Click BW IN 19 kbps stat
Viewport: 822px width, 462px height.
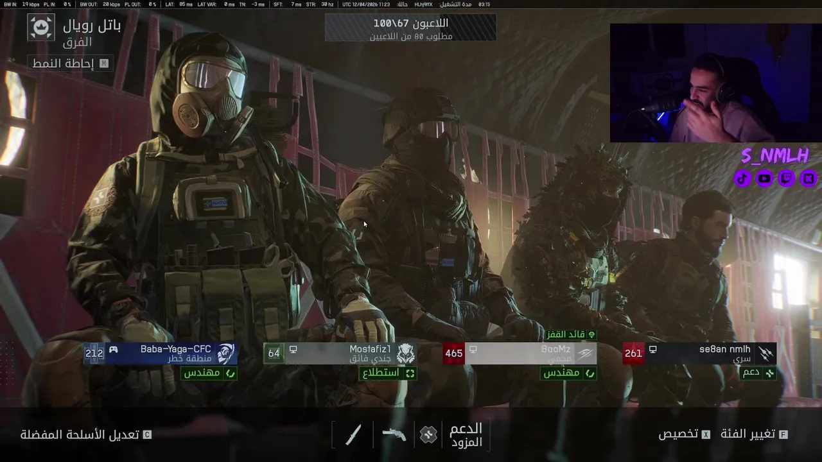click(22, 4)
